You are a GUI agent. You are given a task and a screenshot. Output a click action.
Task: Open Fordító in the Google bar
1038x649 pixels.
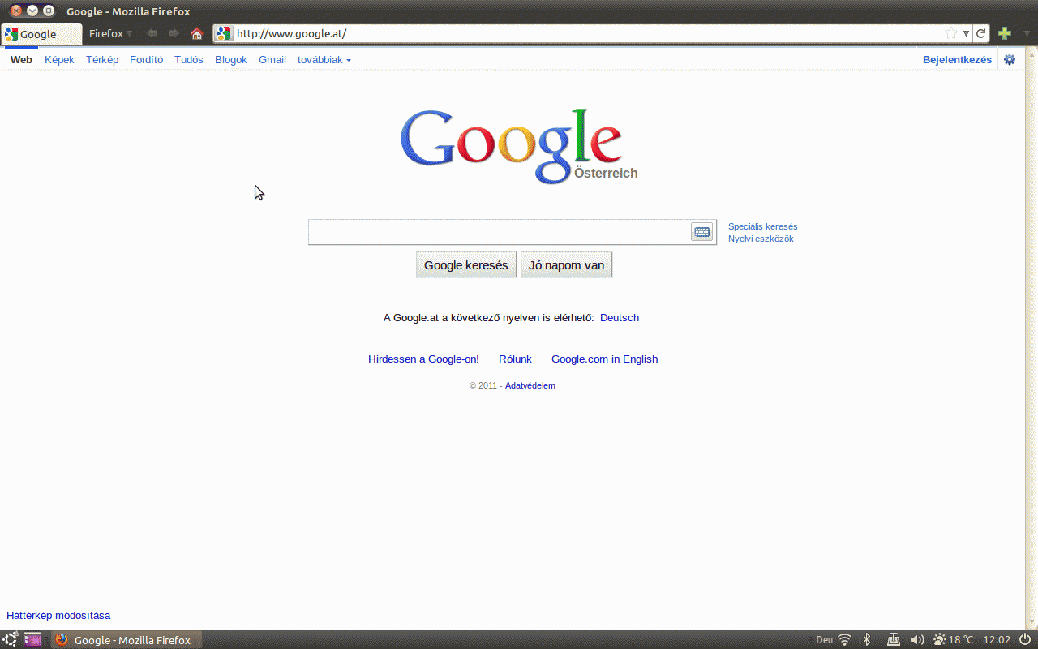pos(147,59)
